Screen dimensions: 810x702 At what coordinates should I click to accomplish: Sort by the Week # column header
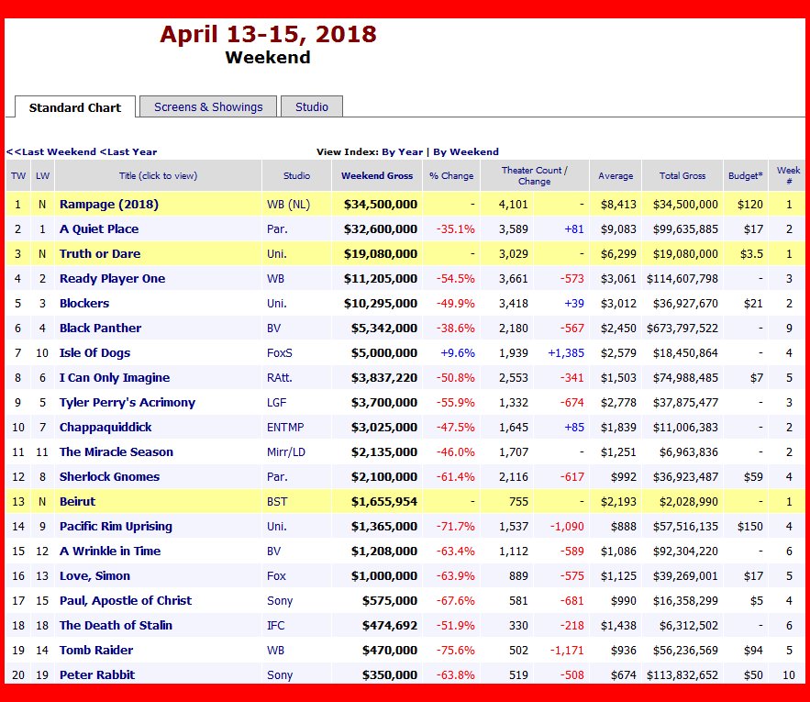[x=788, y=176]
